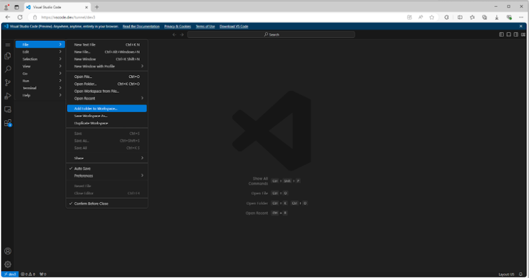Expand the Help submenu
This screenshot has width=529, height=278.
pyautogui.click(x=40, y=95)
